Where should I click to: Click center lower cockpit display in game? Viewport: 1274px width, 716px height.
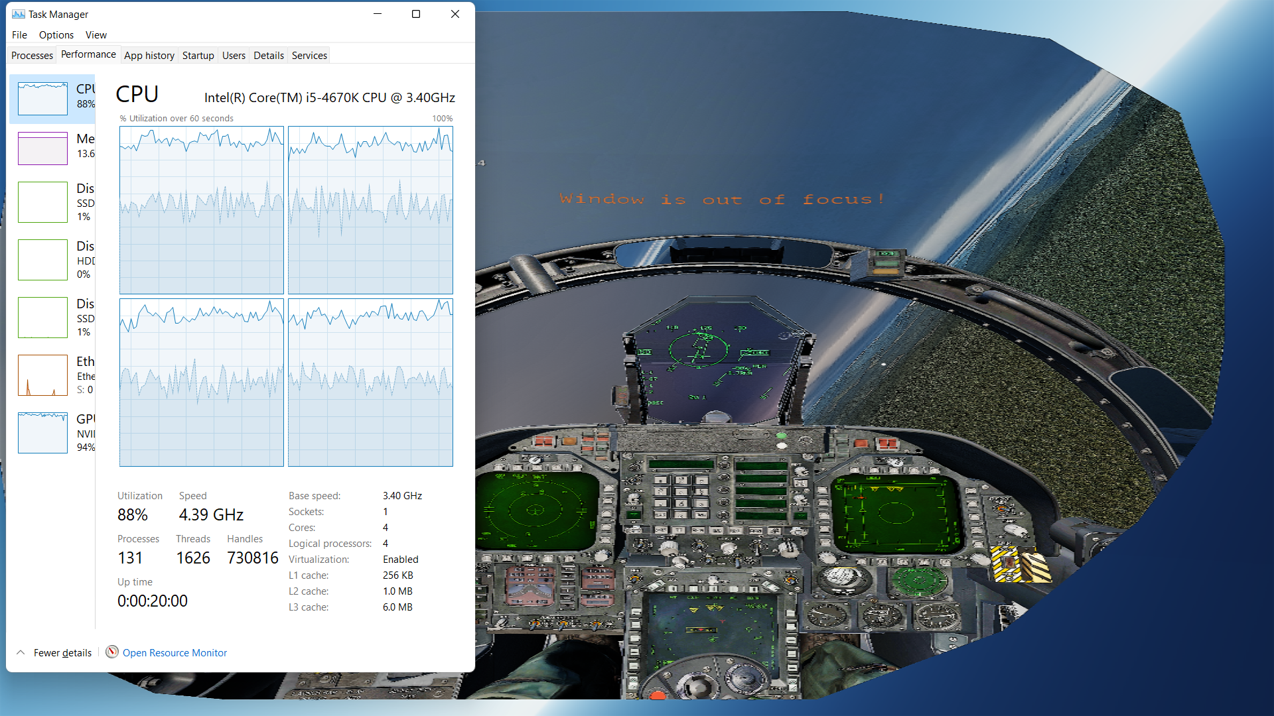pyautogui.click(x=713, y=626)
